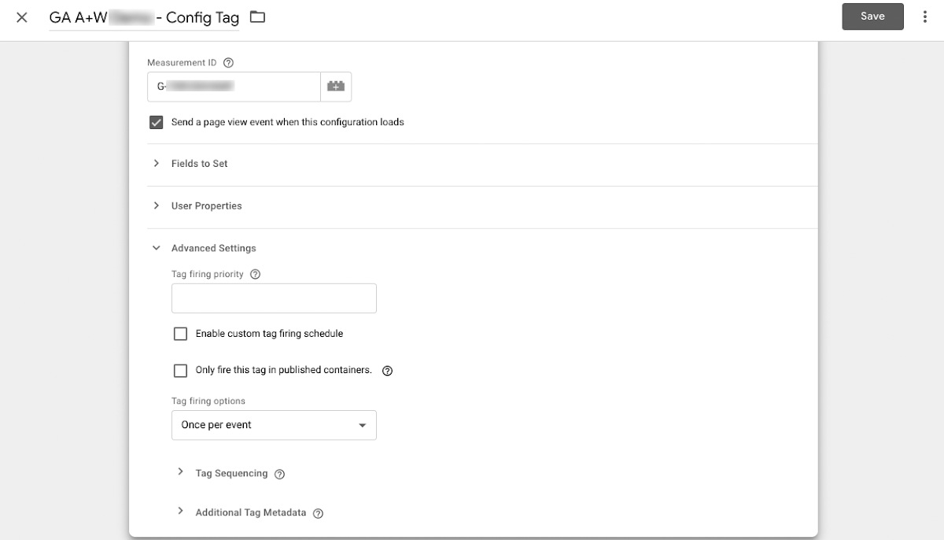Check Only fire this tag in published containers
This screenshot has width=944, height=540.
(x=181, y=370)
